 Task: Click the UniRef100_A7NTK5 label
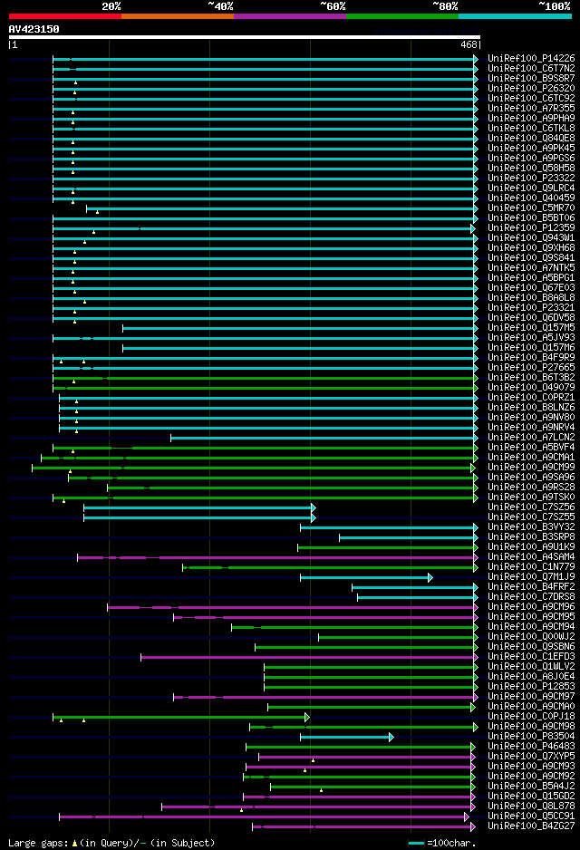click(x=531, y=268)
